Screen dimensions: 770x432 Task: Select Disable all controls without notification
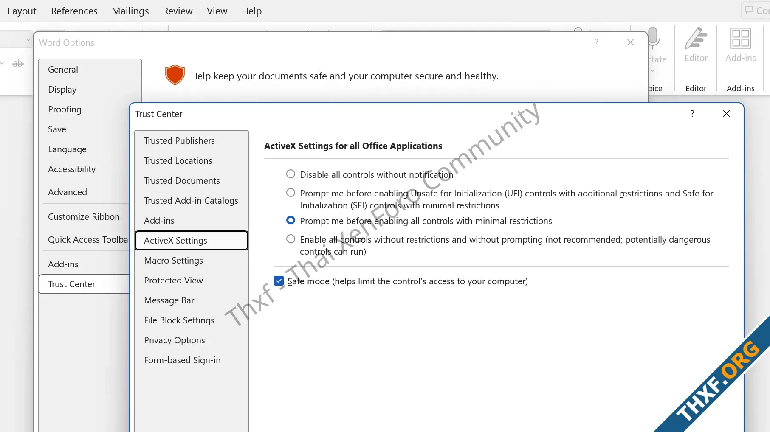[291, 174]
